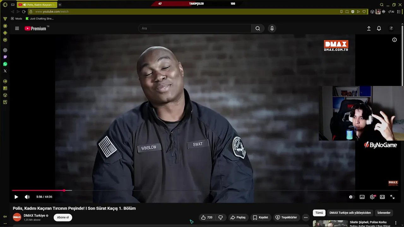The image size is (404, 227).
Task: Like the video (720 likes)
Action: click(x=207, y=218)
